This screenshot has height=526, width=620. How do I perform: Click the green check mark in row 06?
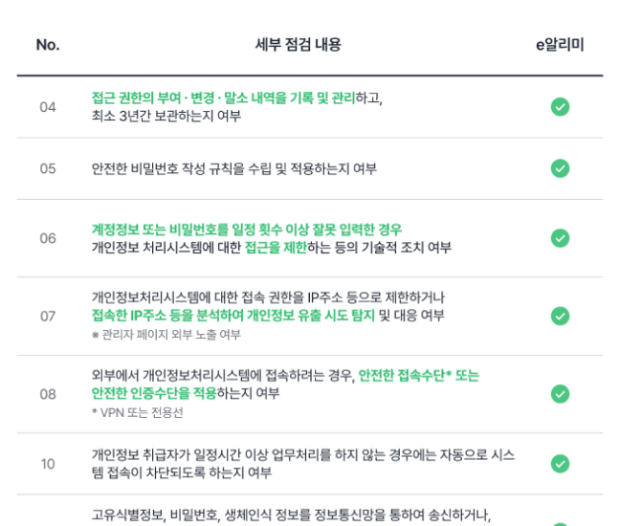point(560,238)
